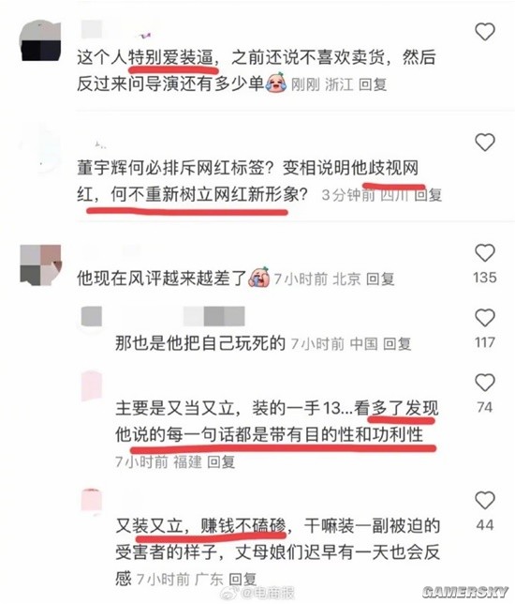This screenshot has height=604, width=515.
Task: Like the 董宇辉 网红标签 comment
Action: (x=485, y=143)
